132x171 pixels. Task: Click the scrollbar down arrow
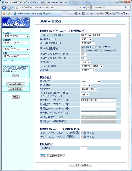pyautogui.click(x=129, y=168)
